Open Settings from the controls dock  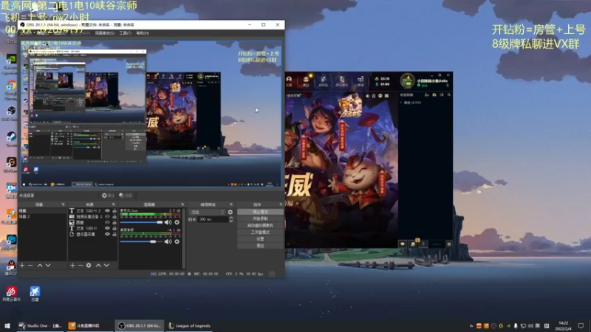point(260,239)
